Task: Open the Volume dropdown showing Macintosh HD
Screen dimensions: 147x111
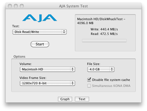Action: 47,69
